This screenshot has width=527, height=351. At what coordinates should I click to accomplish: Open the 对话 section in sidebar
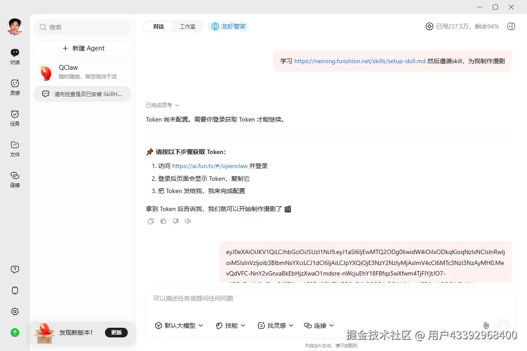(15, 57)
